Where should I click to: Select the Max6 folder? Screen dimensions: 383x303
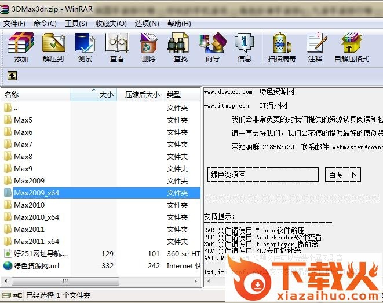pos(100,132)
